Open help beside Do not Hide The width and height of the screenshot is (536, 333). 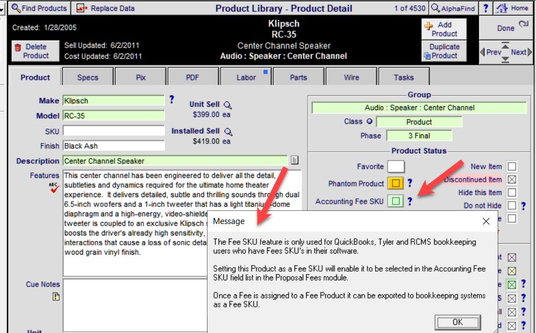coord(523,206)
